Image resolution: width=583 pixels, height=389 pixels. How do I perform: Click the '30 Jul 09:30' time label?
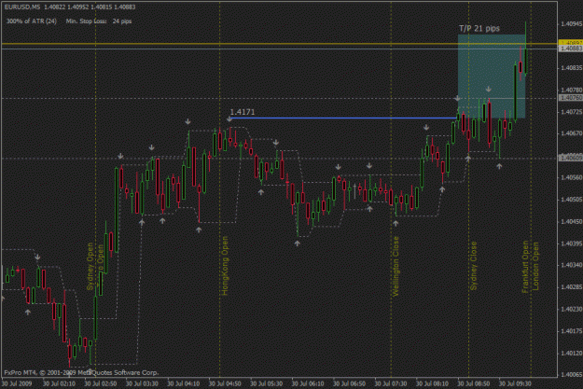[515, 383]
